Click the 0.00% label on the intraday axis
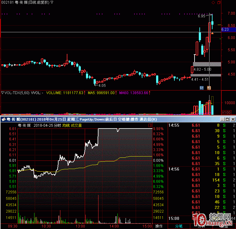The image size is (236, 229). point(158,160)
